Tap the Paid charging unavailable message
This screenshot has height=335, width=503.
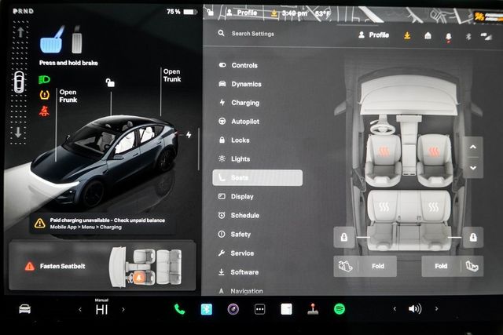click(103, 224)
